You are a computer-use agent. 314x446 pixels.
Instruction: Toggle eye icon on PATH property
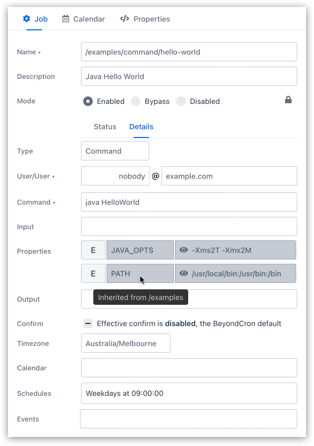click(x=183, y=273)
